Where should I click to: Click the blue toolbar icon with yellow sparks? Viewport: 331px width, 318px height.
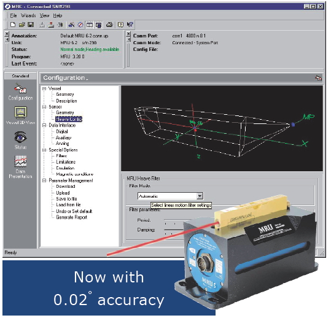pos(72,25)
